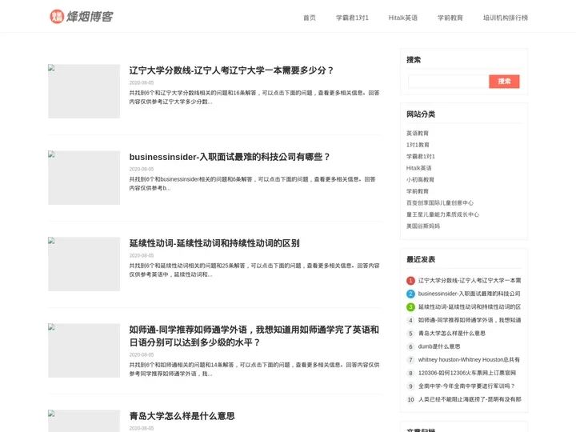Focus the sidebar search input field
The height and width of the screenshot is (432, 576).
(448, 81)
